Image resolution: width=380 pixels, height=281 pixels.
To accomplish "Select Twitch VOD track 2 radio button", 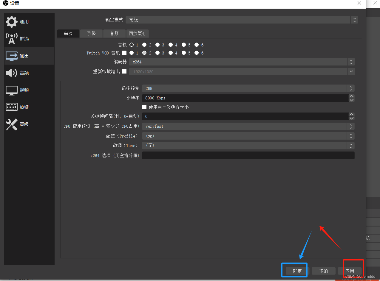I will (x=144, y=53).
